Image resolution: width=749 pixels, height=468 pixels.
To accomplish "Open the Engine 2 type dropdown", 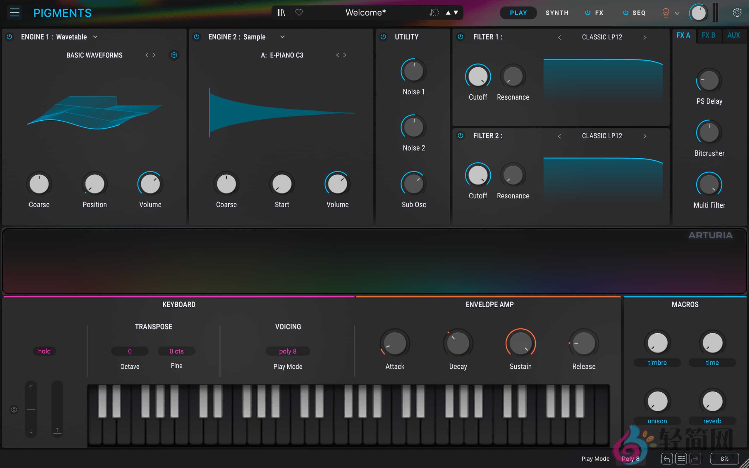I will 282,37.
